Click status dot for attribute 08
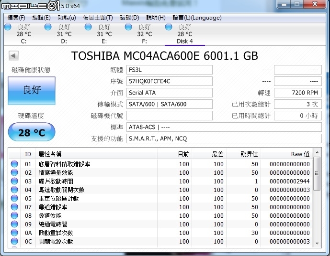Screen dimensions: 330x256 [14, 215]
